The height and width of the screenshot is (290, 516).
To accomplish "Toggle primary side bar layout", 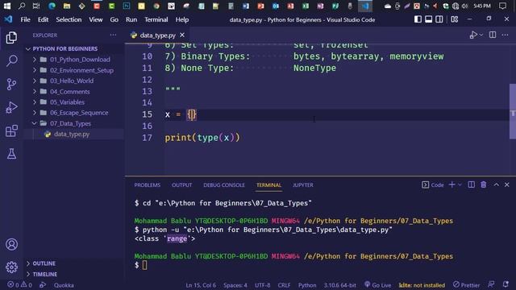I will coord(418,19).
